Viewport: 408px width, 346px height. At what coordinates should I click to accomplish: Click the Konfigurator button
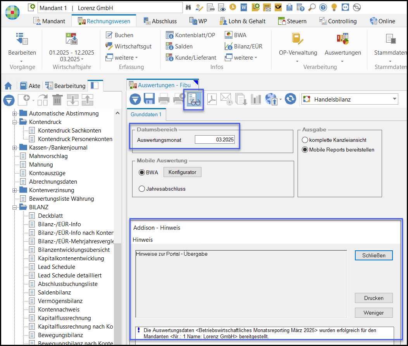click(182, 172)
